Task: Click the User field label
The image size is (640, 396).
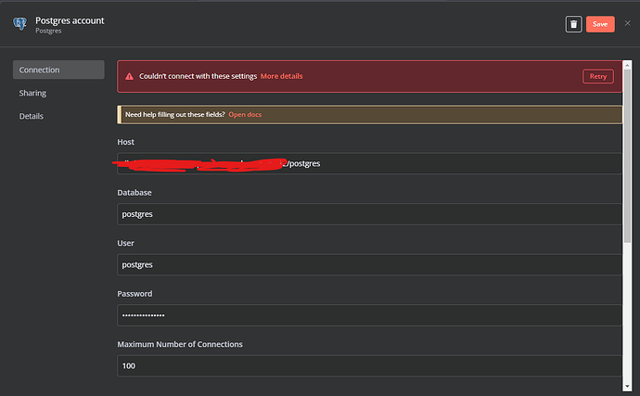Action: point(126,243)
